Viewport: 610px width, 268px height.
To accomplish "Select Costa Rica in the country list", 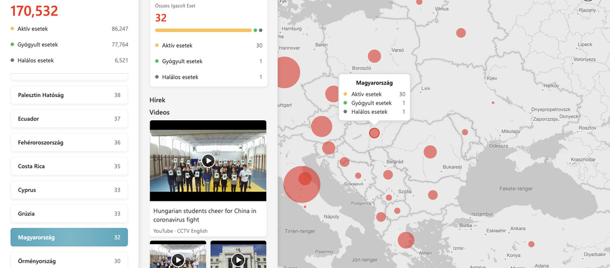I will (x=69, y=166).
